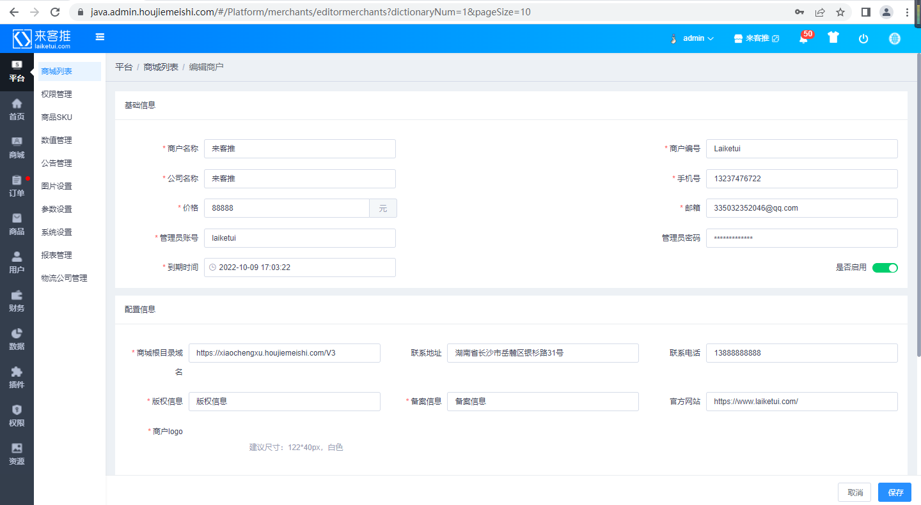The width and height of the screenshot is (921, 505).
Task: Open the theme skin shirt icon
Action: pyautogui.click(x=833, y=38)
